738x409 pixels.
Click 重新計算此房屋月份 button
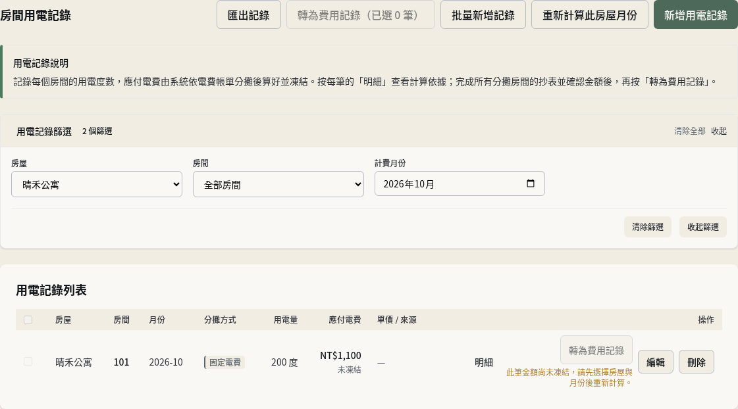pos(589,14)
